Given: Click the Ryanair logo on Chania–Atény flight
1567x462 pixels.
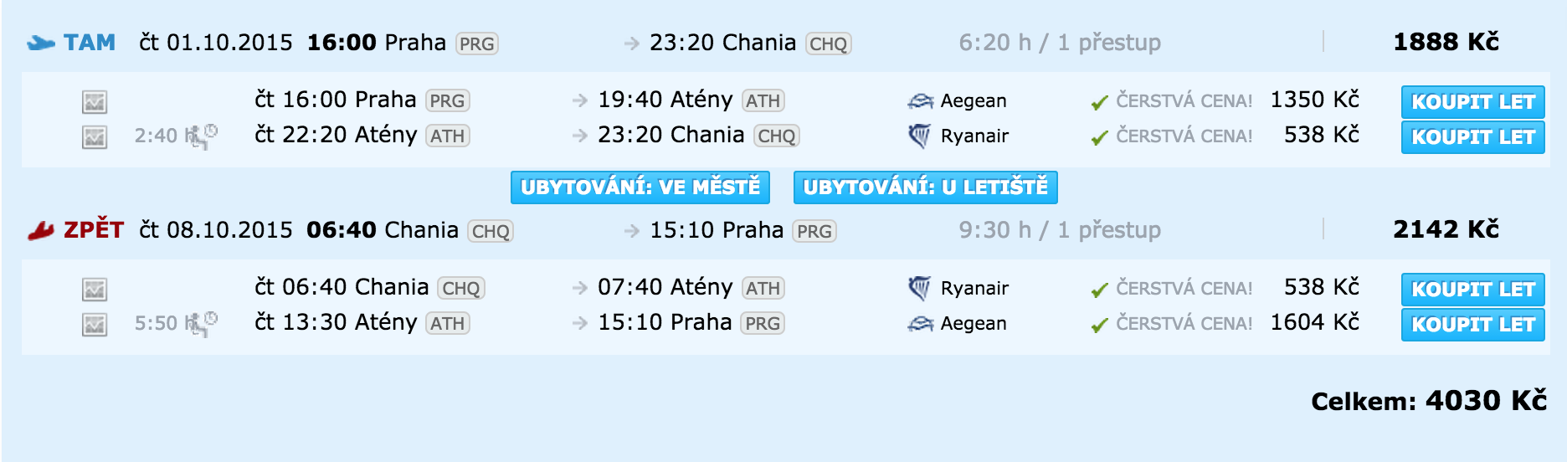Looking at the screenshot, I should (x=920, y=289).
